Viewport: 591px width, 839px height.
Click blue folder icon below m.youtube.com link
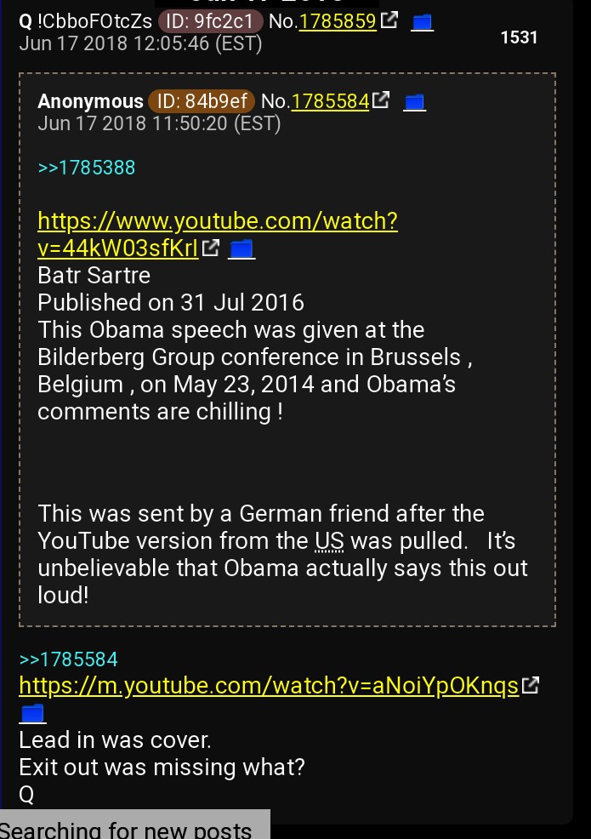tap(32, 714)
